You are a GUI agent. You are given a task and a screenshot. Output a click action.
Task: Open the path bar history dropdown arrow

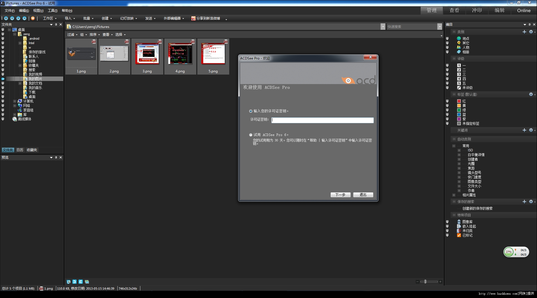click(383, 27)
